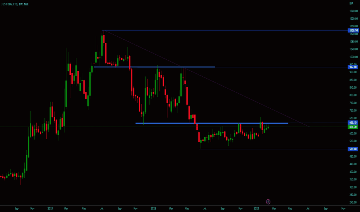Select the descending purple trendline

click(207, 78)
